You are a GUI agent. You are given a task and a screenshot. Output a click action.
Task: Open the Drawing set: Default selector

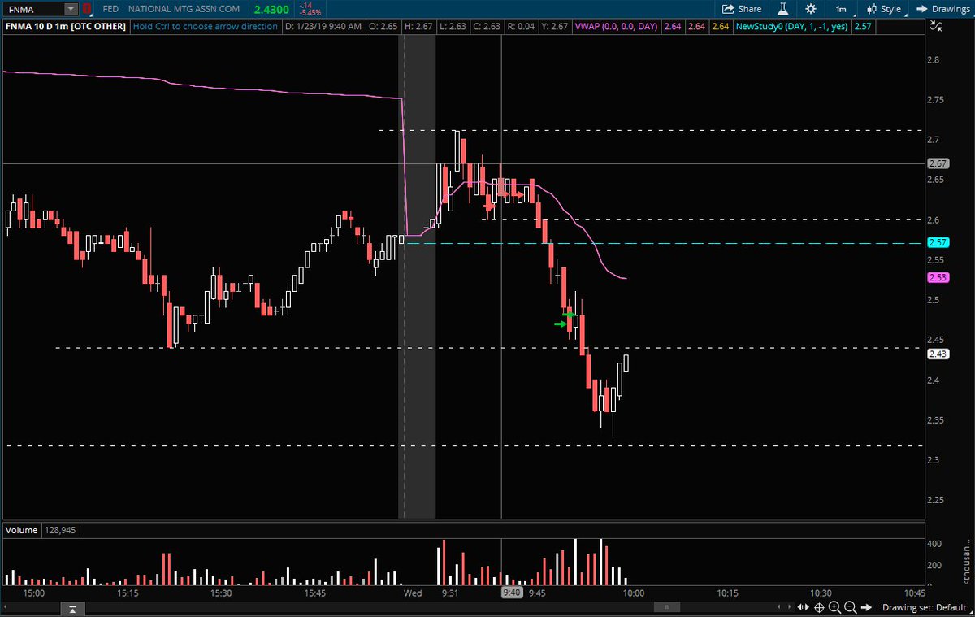pos(924,608)
